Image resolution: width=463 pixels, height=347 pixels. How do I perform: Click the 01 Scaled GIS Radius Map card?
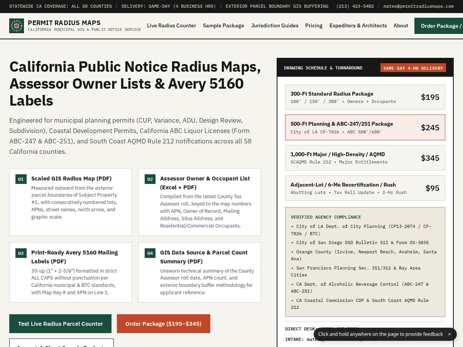[71, 202]
